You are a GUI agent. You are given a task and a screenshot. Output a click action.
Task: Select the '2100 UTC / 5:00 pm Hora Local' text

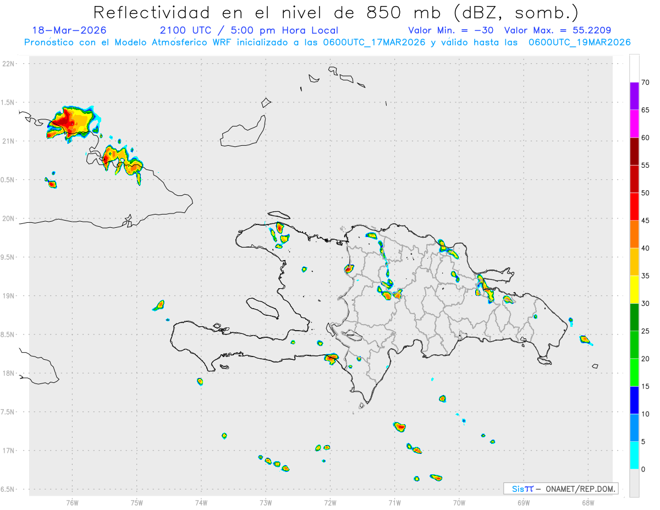pos(249,30)
